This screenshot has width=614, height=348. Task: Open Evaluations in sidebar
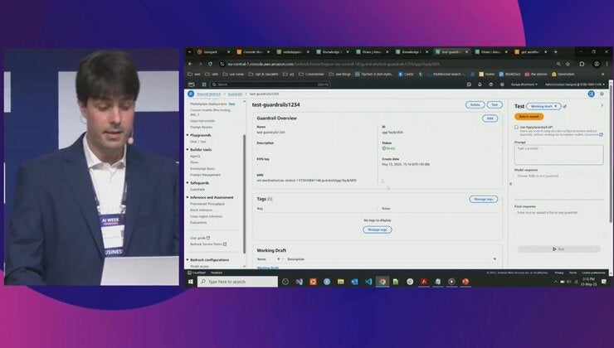point(198,223)
